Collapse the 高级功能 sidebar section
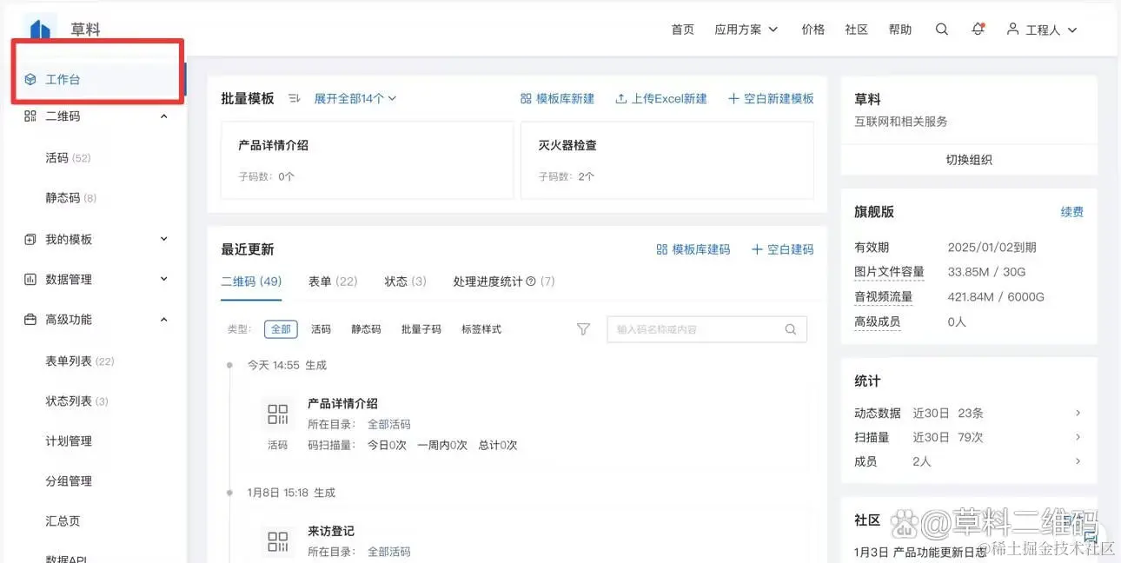1121x563 pixels. tap(164, 319)
